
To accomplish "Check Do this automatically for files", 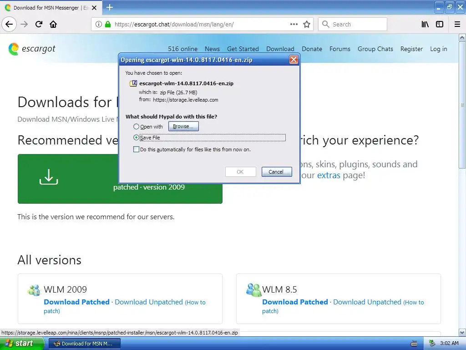I will [136, 149].
